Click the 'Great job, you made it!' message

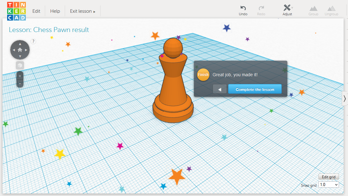pos(235,75)
